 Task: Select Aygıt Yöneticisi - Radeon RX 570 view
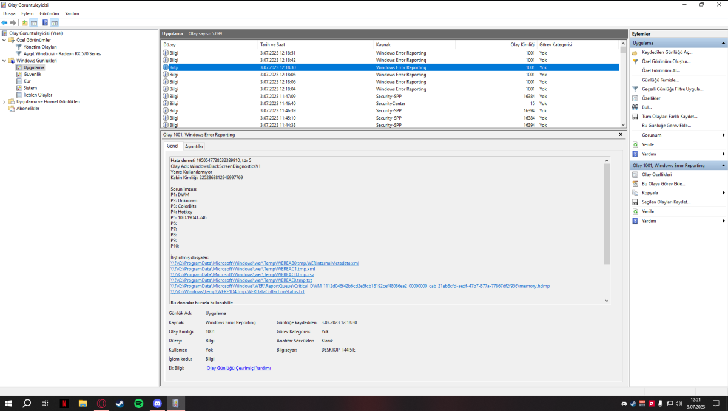tap(62, 53)
